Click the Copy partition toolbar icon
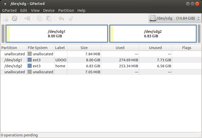The width and height of the screenshot is (202, 138). (x=40, y=18)
